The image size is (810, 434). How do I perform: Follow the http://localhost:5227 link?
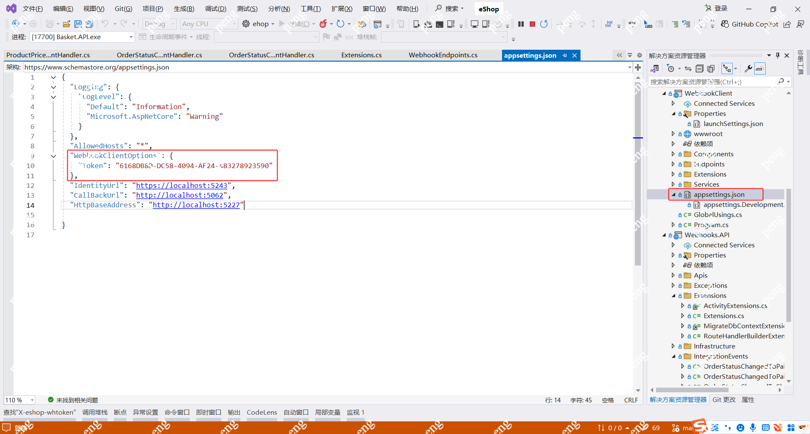pos(196,205)
